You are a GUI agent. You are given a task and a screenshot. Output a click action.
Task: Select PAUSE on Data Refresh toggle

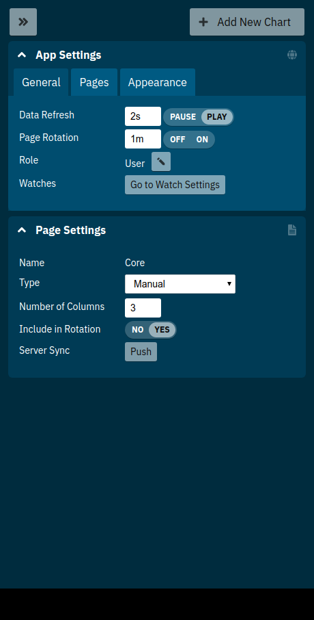[183, 116]
